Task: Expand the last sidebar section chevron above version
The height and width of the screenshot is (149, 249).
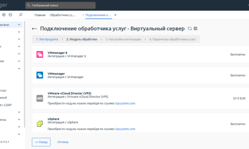Action: pos(19,134)
